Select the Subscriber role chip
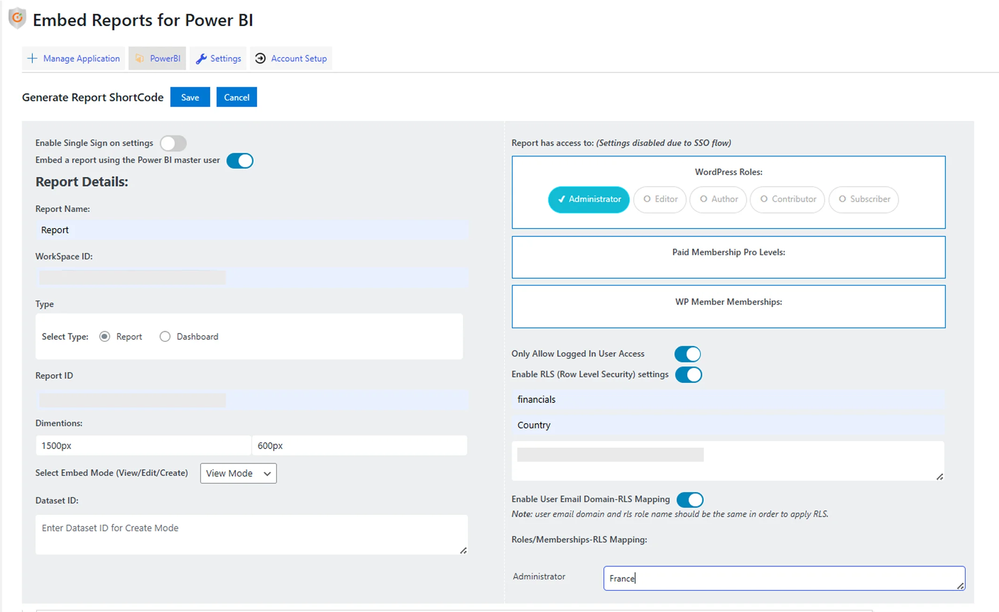Image resolution: width=999 pixels, height=612 pixels. click(x=864, y=199)
